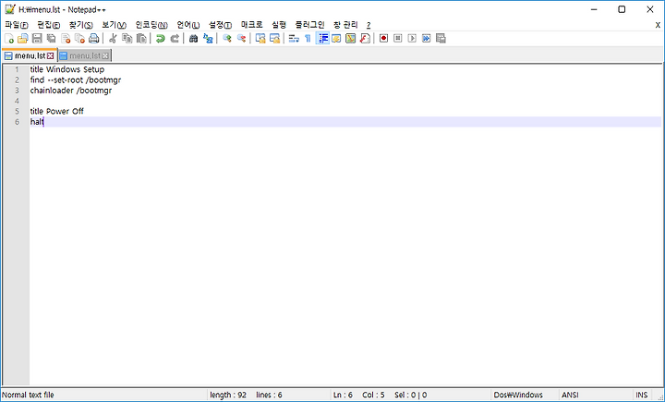
Task: Click the Replace icon in toolbar
Action: point(208,39)
